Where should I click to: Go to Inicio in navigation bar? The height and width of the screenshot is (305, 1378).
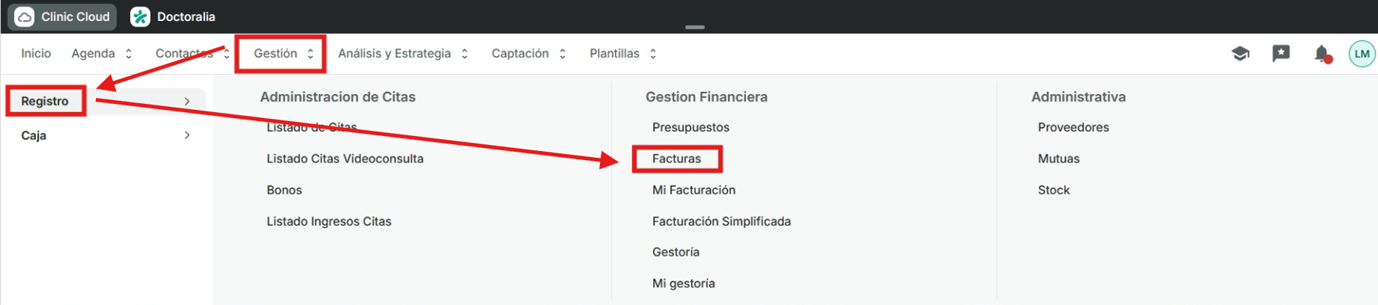coord(36,54)
